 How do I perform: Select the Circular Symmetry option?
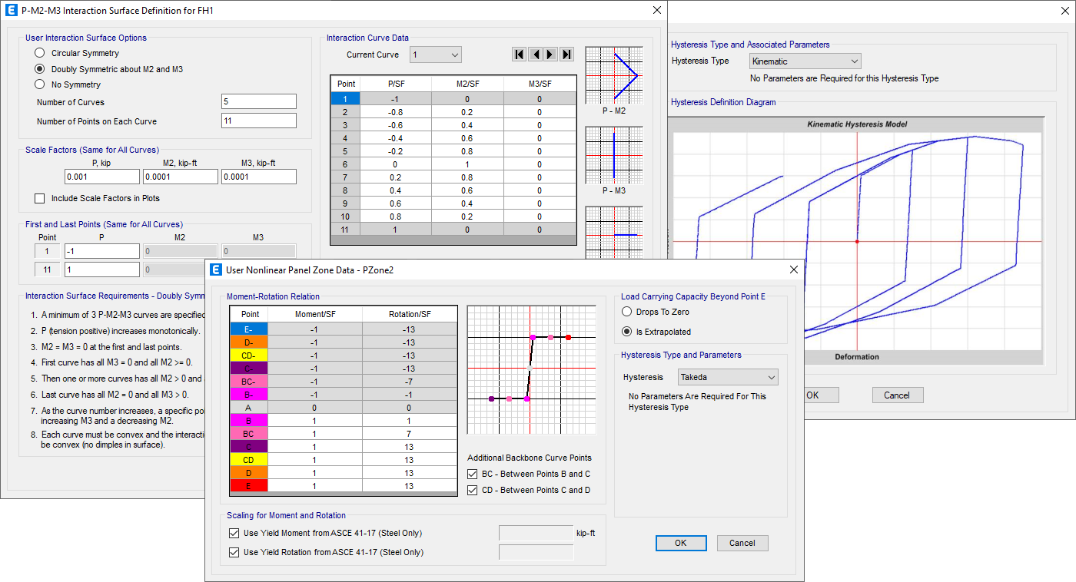click(x=40, y=53)
